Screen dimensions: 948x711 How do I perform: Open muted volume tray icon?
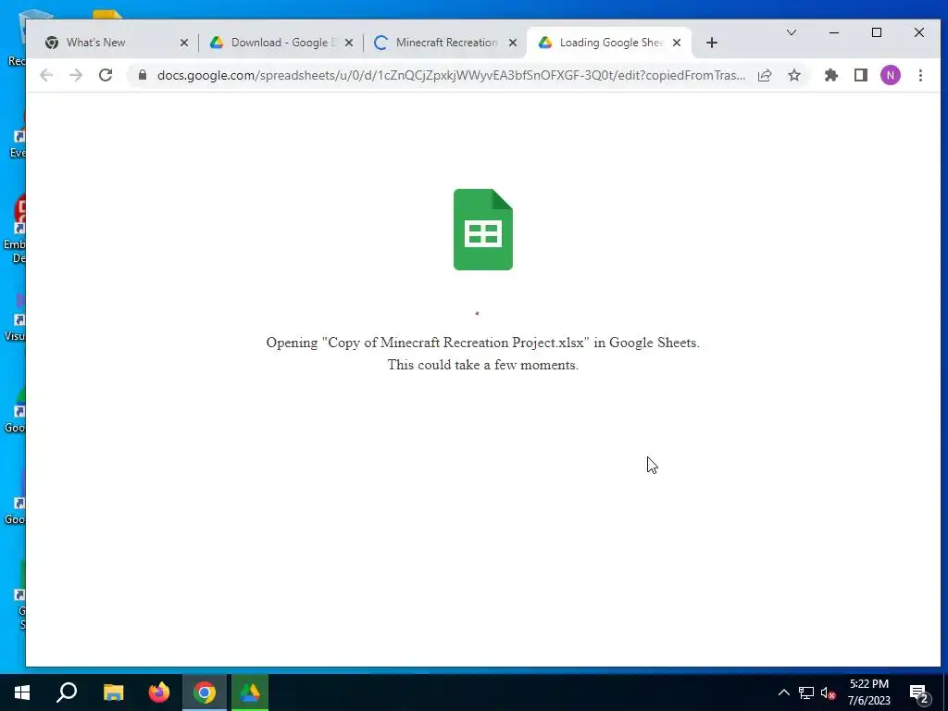[829, 692]
